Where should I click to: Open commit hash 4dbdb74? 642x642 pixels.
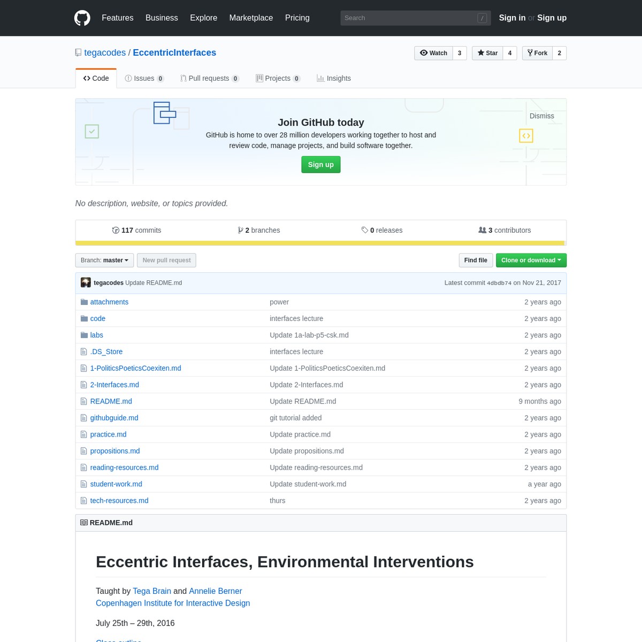click(x=499, y=283)
